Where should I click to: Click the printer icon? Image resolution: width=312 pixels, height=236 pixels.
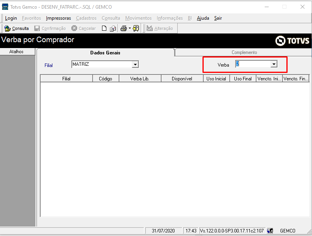tap(124, 28)
